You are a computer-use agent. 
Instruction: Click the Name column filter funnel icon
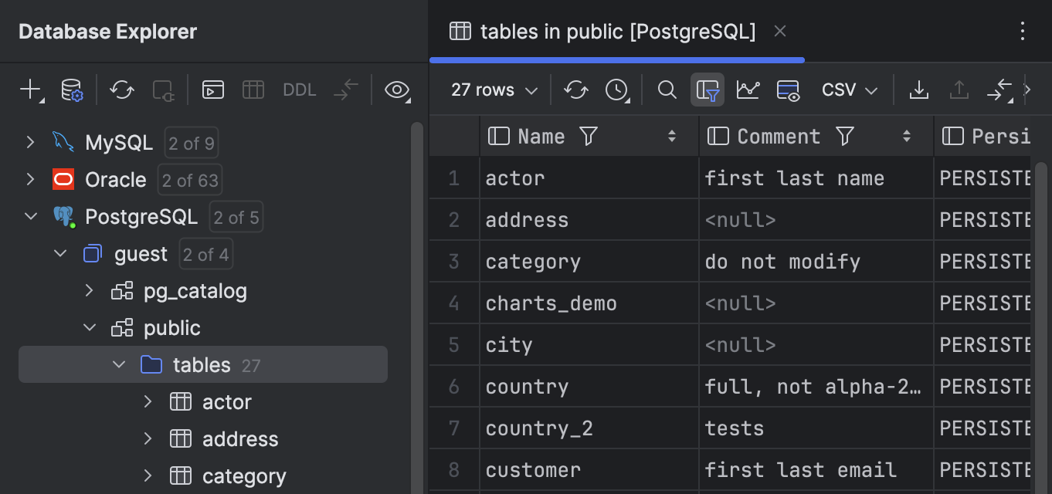coord(589,137)
